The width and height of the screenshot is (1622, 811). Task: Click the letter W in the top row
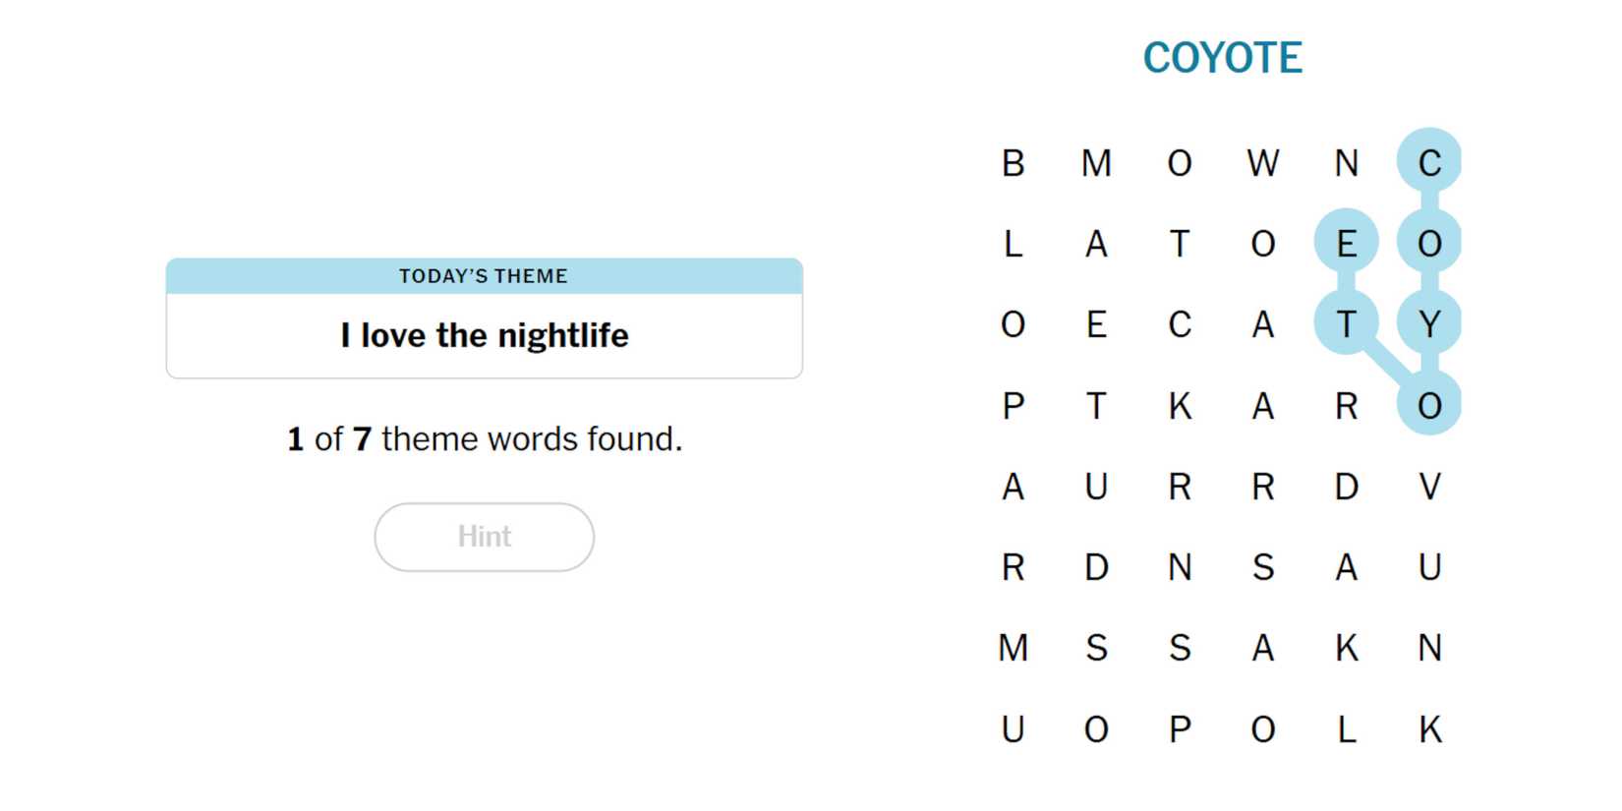click(x=1262, y=163)
